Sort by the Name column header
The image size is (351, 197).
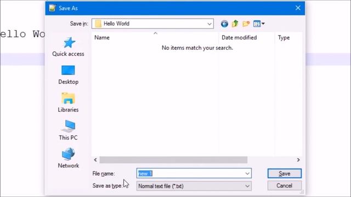click(155, 38)
